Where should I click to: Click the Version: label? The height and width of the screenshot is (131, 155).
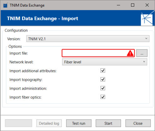pos(14,39)
